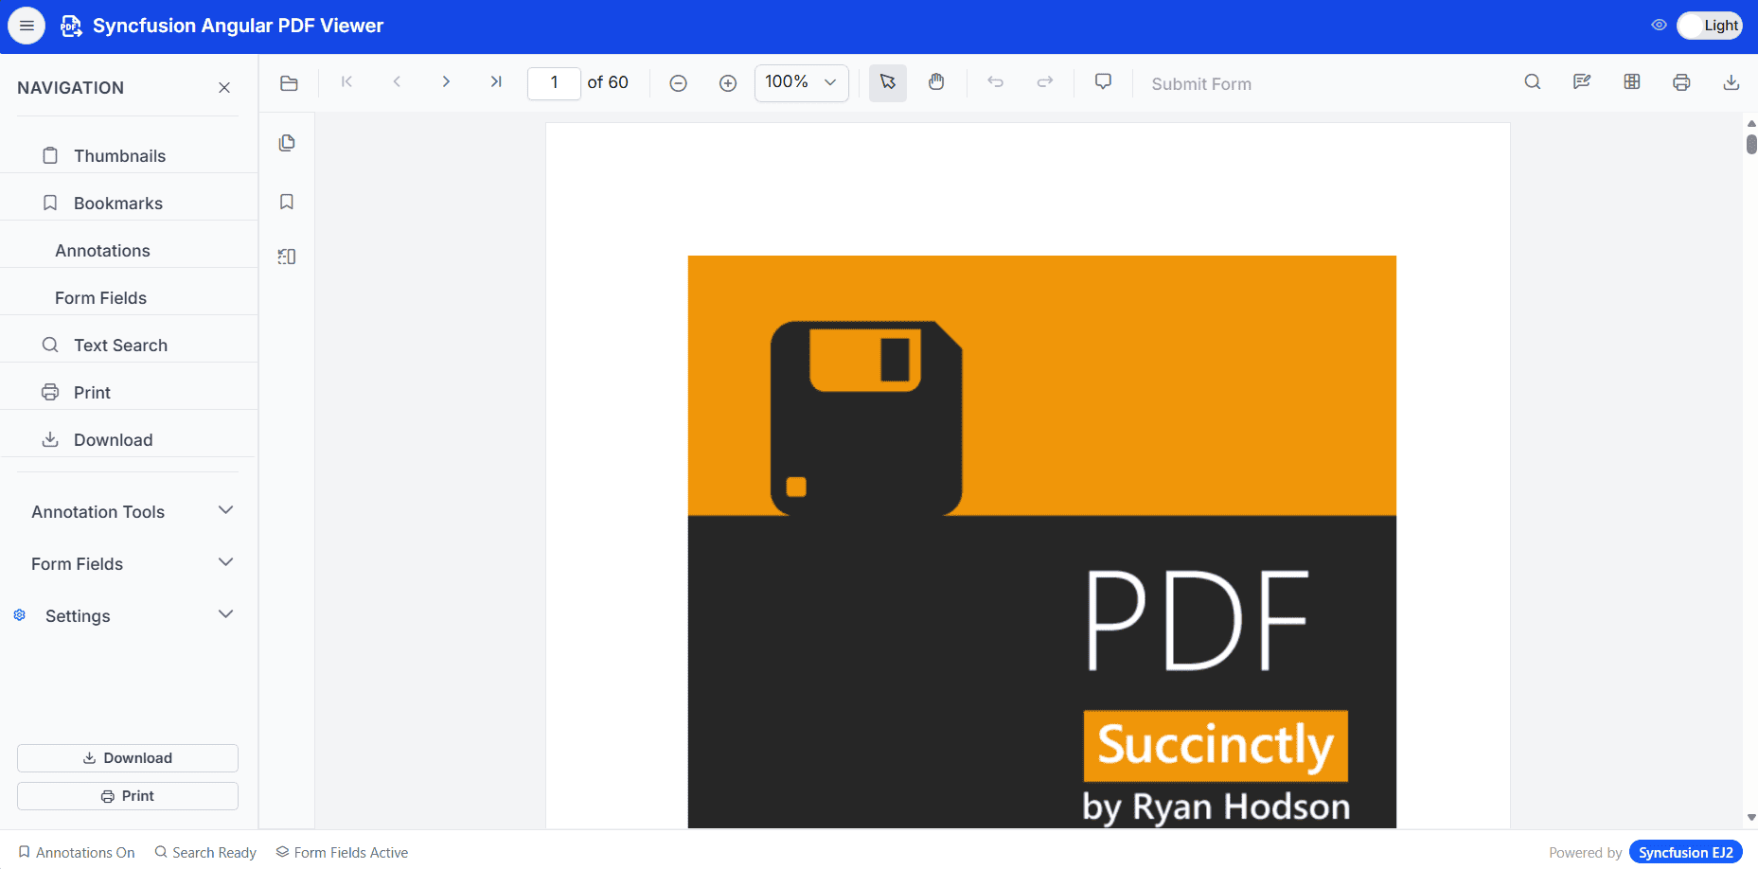The image size is (1758, 869).
Task: Jump to the last page
Action: coord(495,82)
